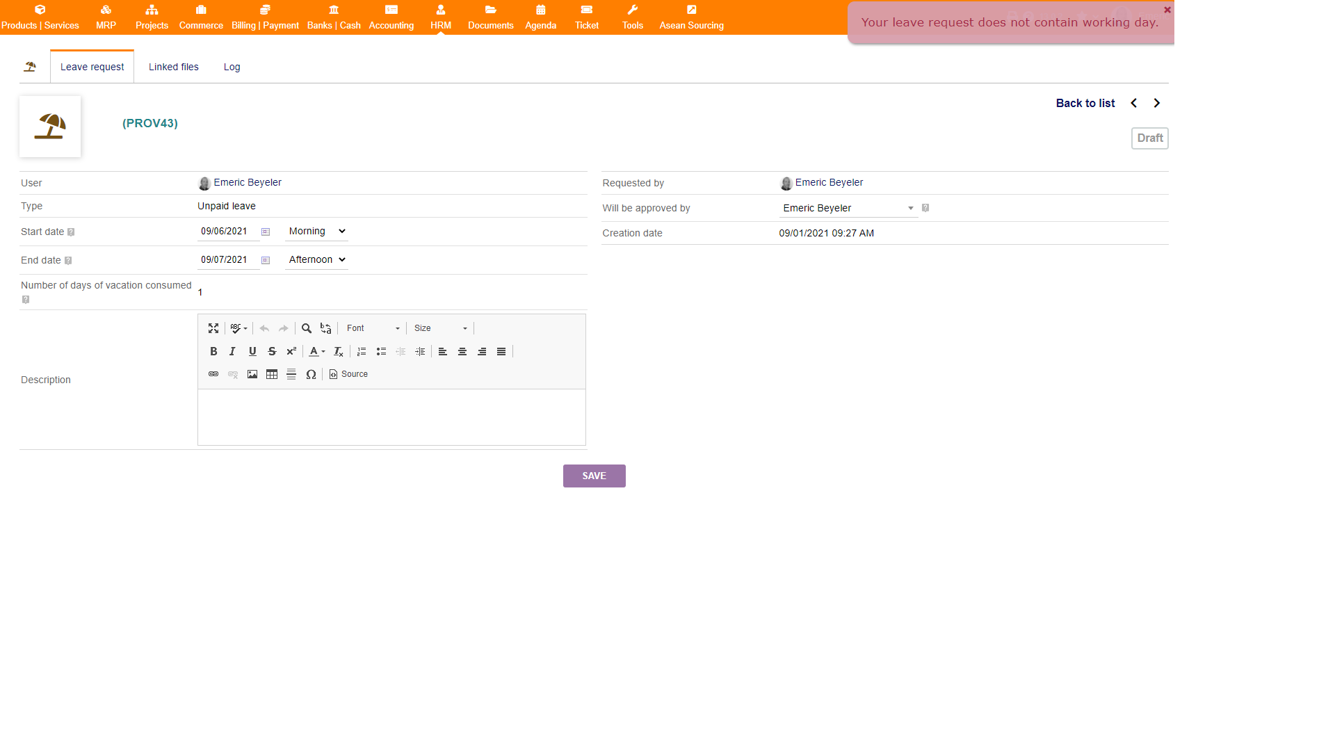Open spell check as you type menu

pos(238,328)
